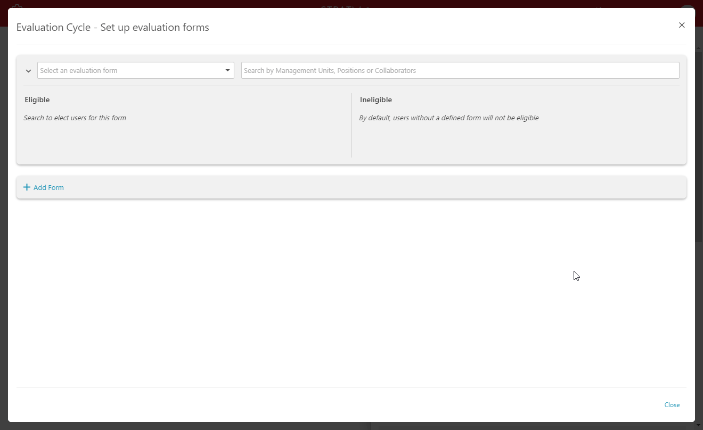The width and height of the screenshot is (703, 430).
Task: Click the dimmed gear icon behind dialog
Action: [x=17, y=5]
